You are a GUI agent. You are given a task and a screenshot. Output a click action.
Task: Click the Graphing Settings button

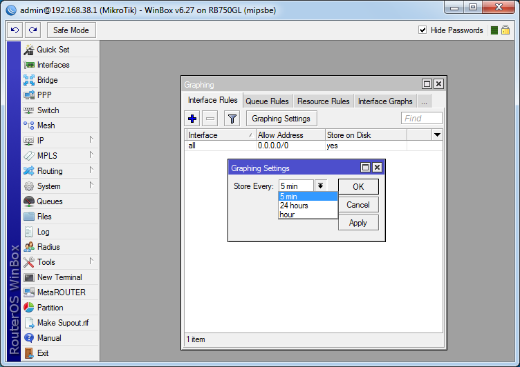click(x=281, y=119)
